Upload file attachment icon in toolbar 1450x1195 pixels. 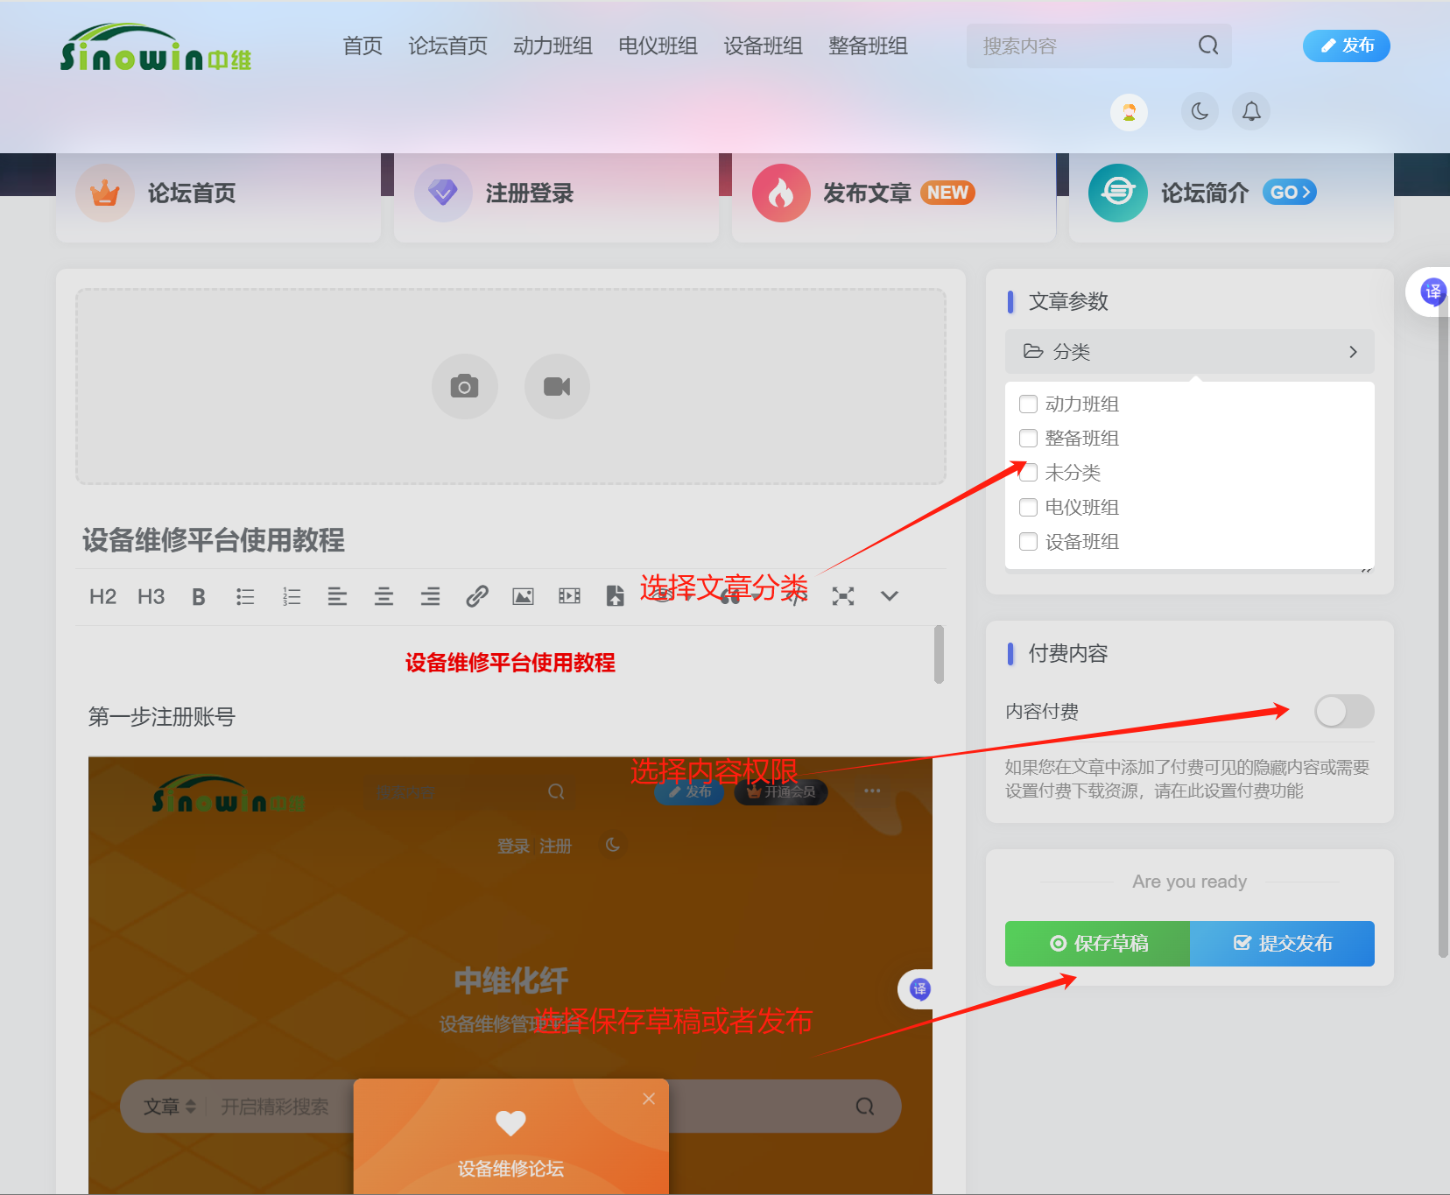coord(615,597)
